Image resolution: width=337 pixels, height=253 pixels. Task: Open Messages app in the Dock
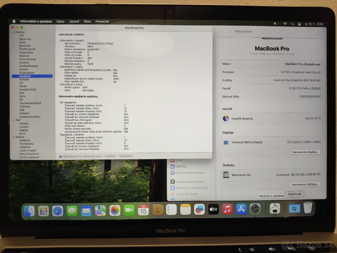pos(72,211)
